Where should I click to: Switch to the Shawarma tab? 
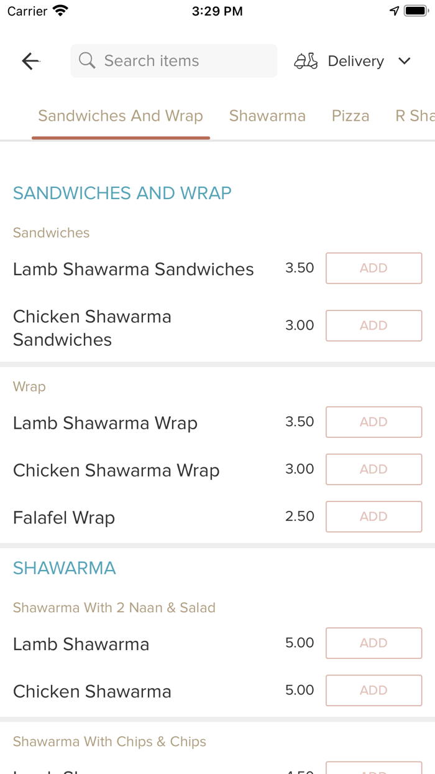[x=267, y=116]
